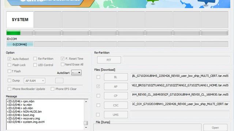Screen dimensions: 234x131
Task: Toggle F. Reset Time checkbox
Action: pyautogui.click(x=63, y=59)
